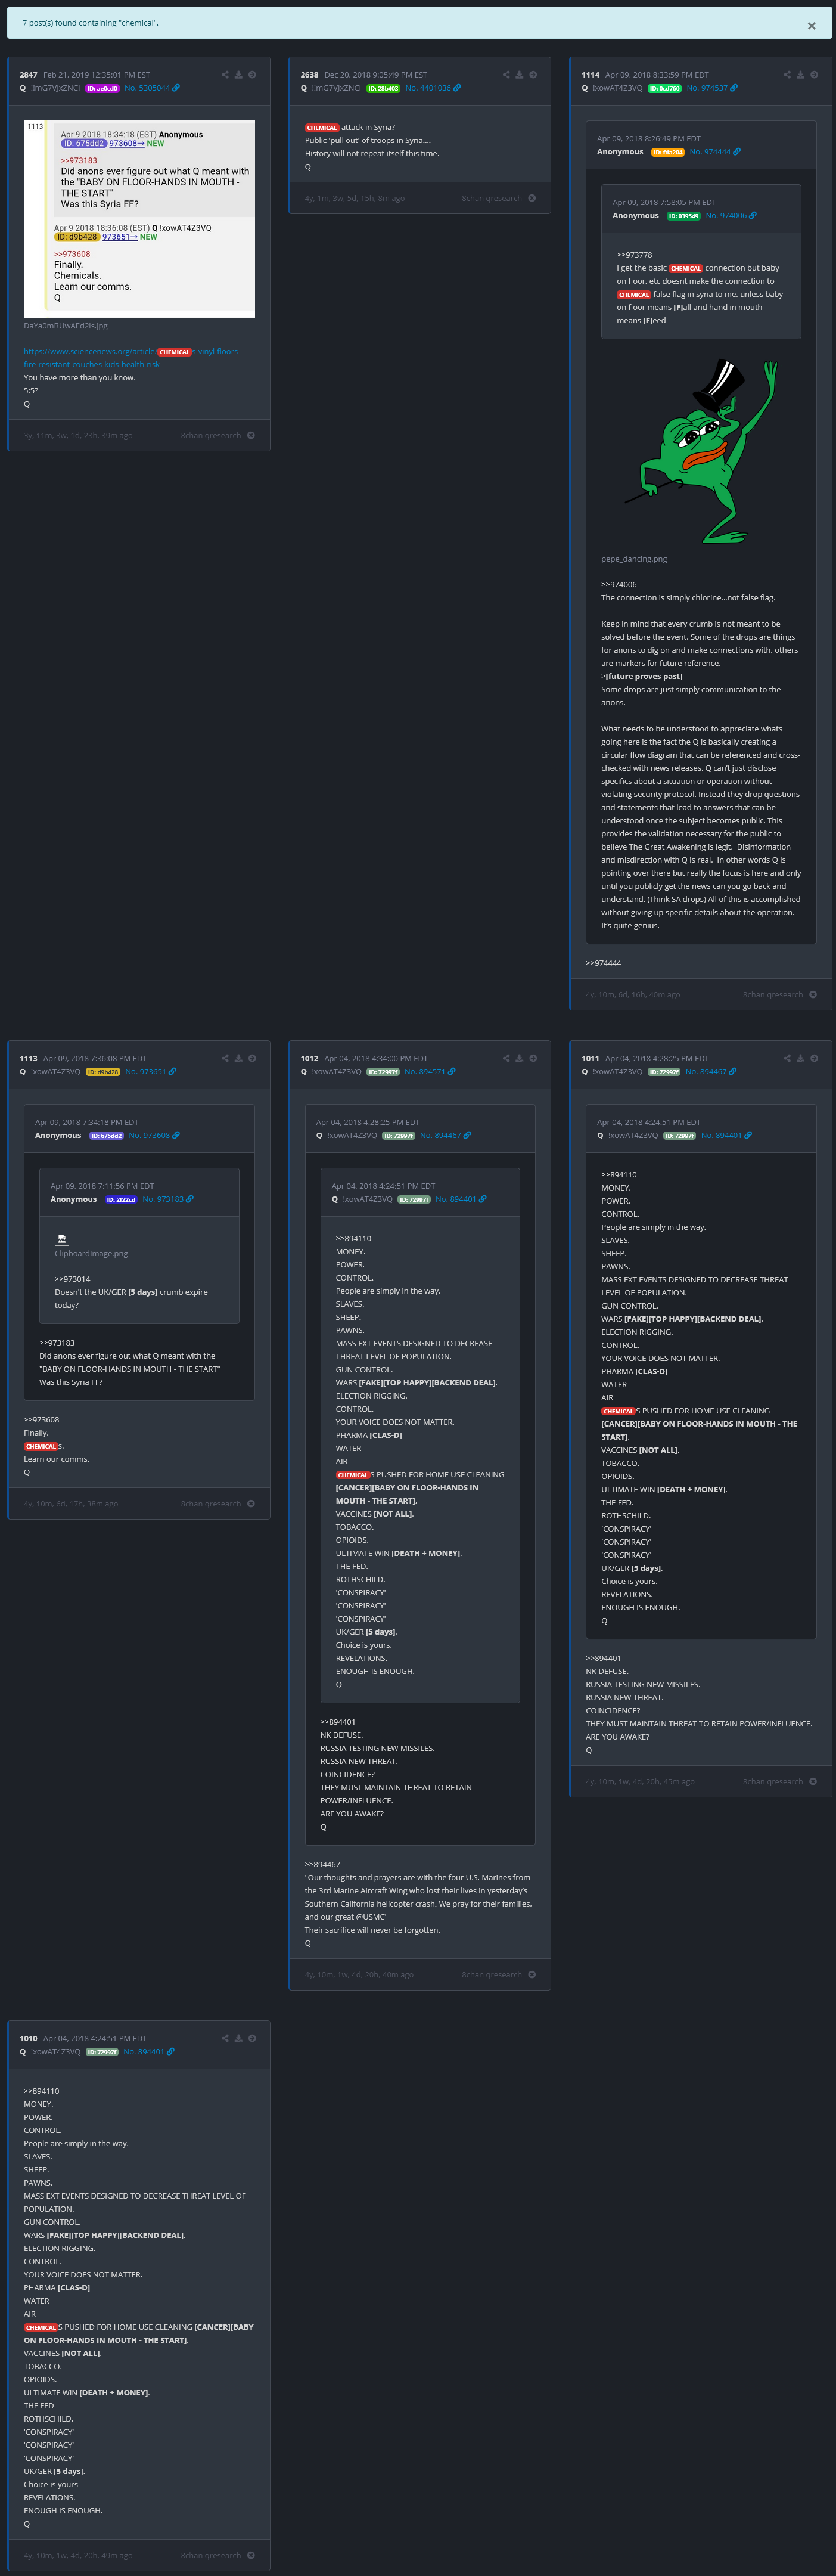Download post 1012
836x2576 pixels.
[519, 1058]
